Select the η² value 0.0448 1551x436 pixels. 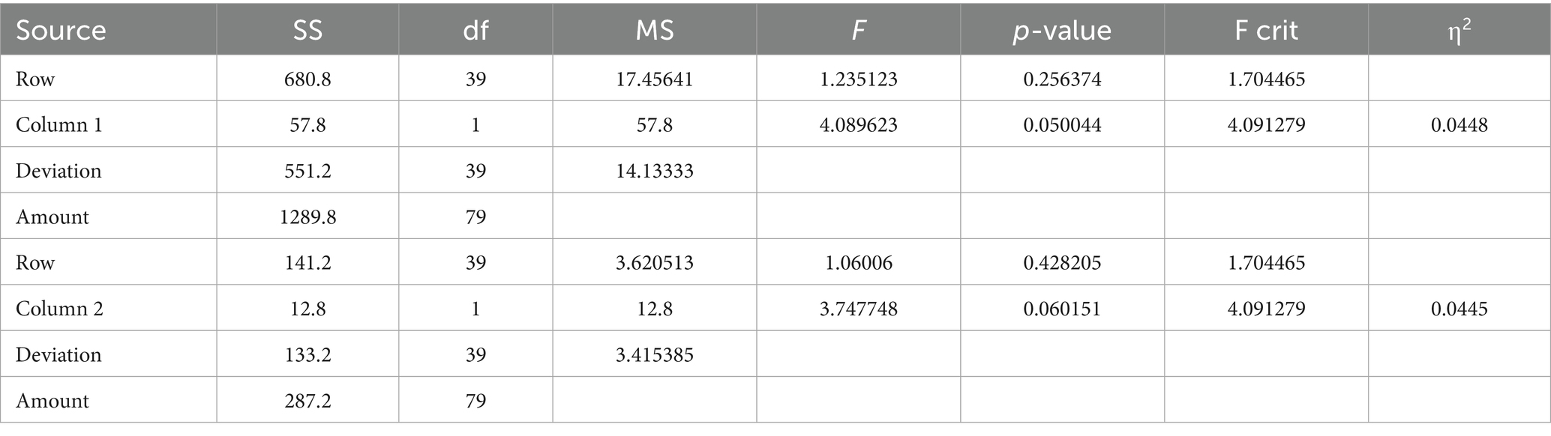1459,124
